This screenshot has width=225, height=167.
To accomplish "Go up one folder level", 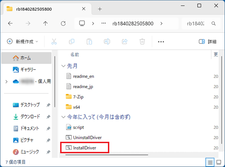I will [x=45, y=23].
